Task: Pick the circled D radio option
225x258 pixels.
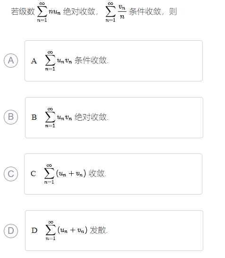Action: point(11,231)
